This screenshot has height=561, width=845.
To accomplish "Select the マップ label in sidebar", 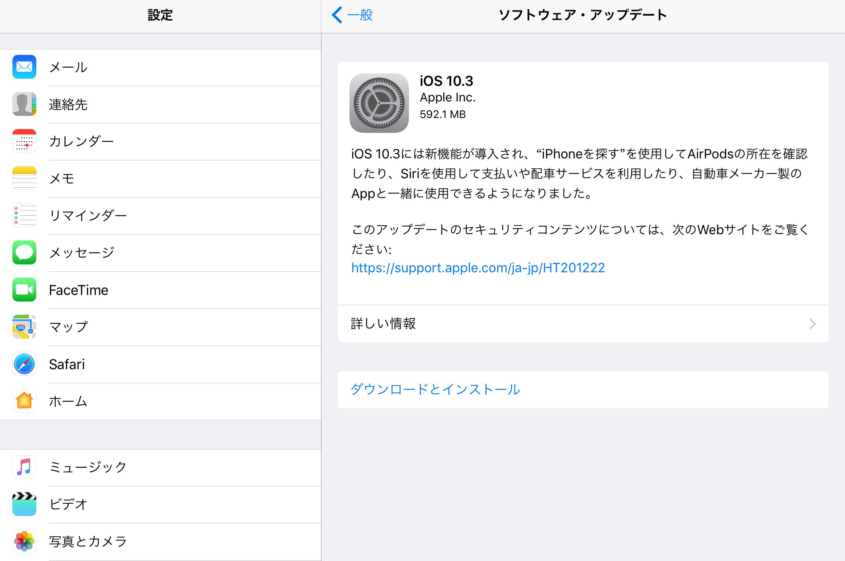I will tap(68, 327).
